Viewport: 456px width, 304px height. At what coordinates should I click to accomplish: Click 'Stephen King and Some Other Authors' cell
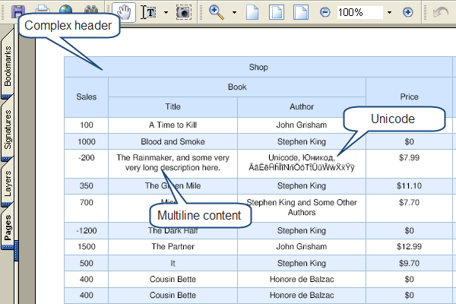tap(302, 207)
